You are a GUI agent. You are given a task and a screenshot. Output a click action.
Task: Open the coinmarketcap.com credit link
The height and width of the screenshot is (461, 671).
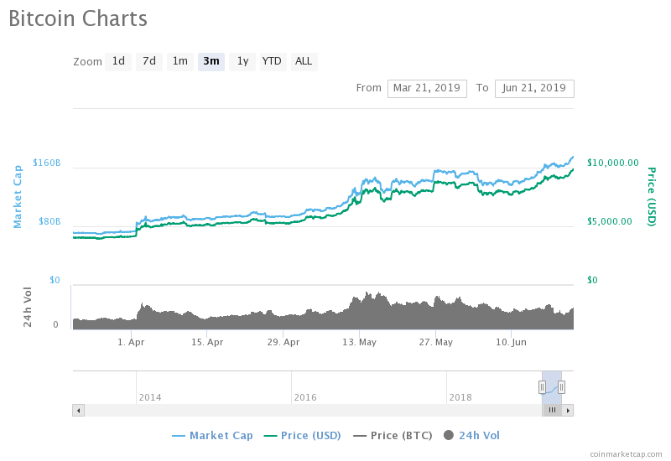626,454
